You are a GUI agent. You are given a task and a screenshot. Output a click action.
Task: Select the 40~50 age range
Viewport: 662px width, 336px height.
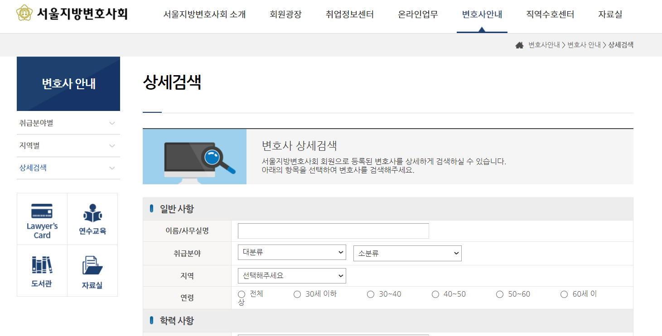click(435, 294)
